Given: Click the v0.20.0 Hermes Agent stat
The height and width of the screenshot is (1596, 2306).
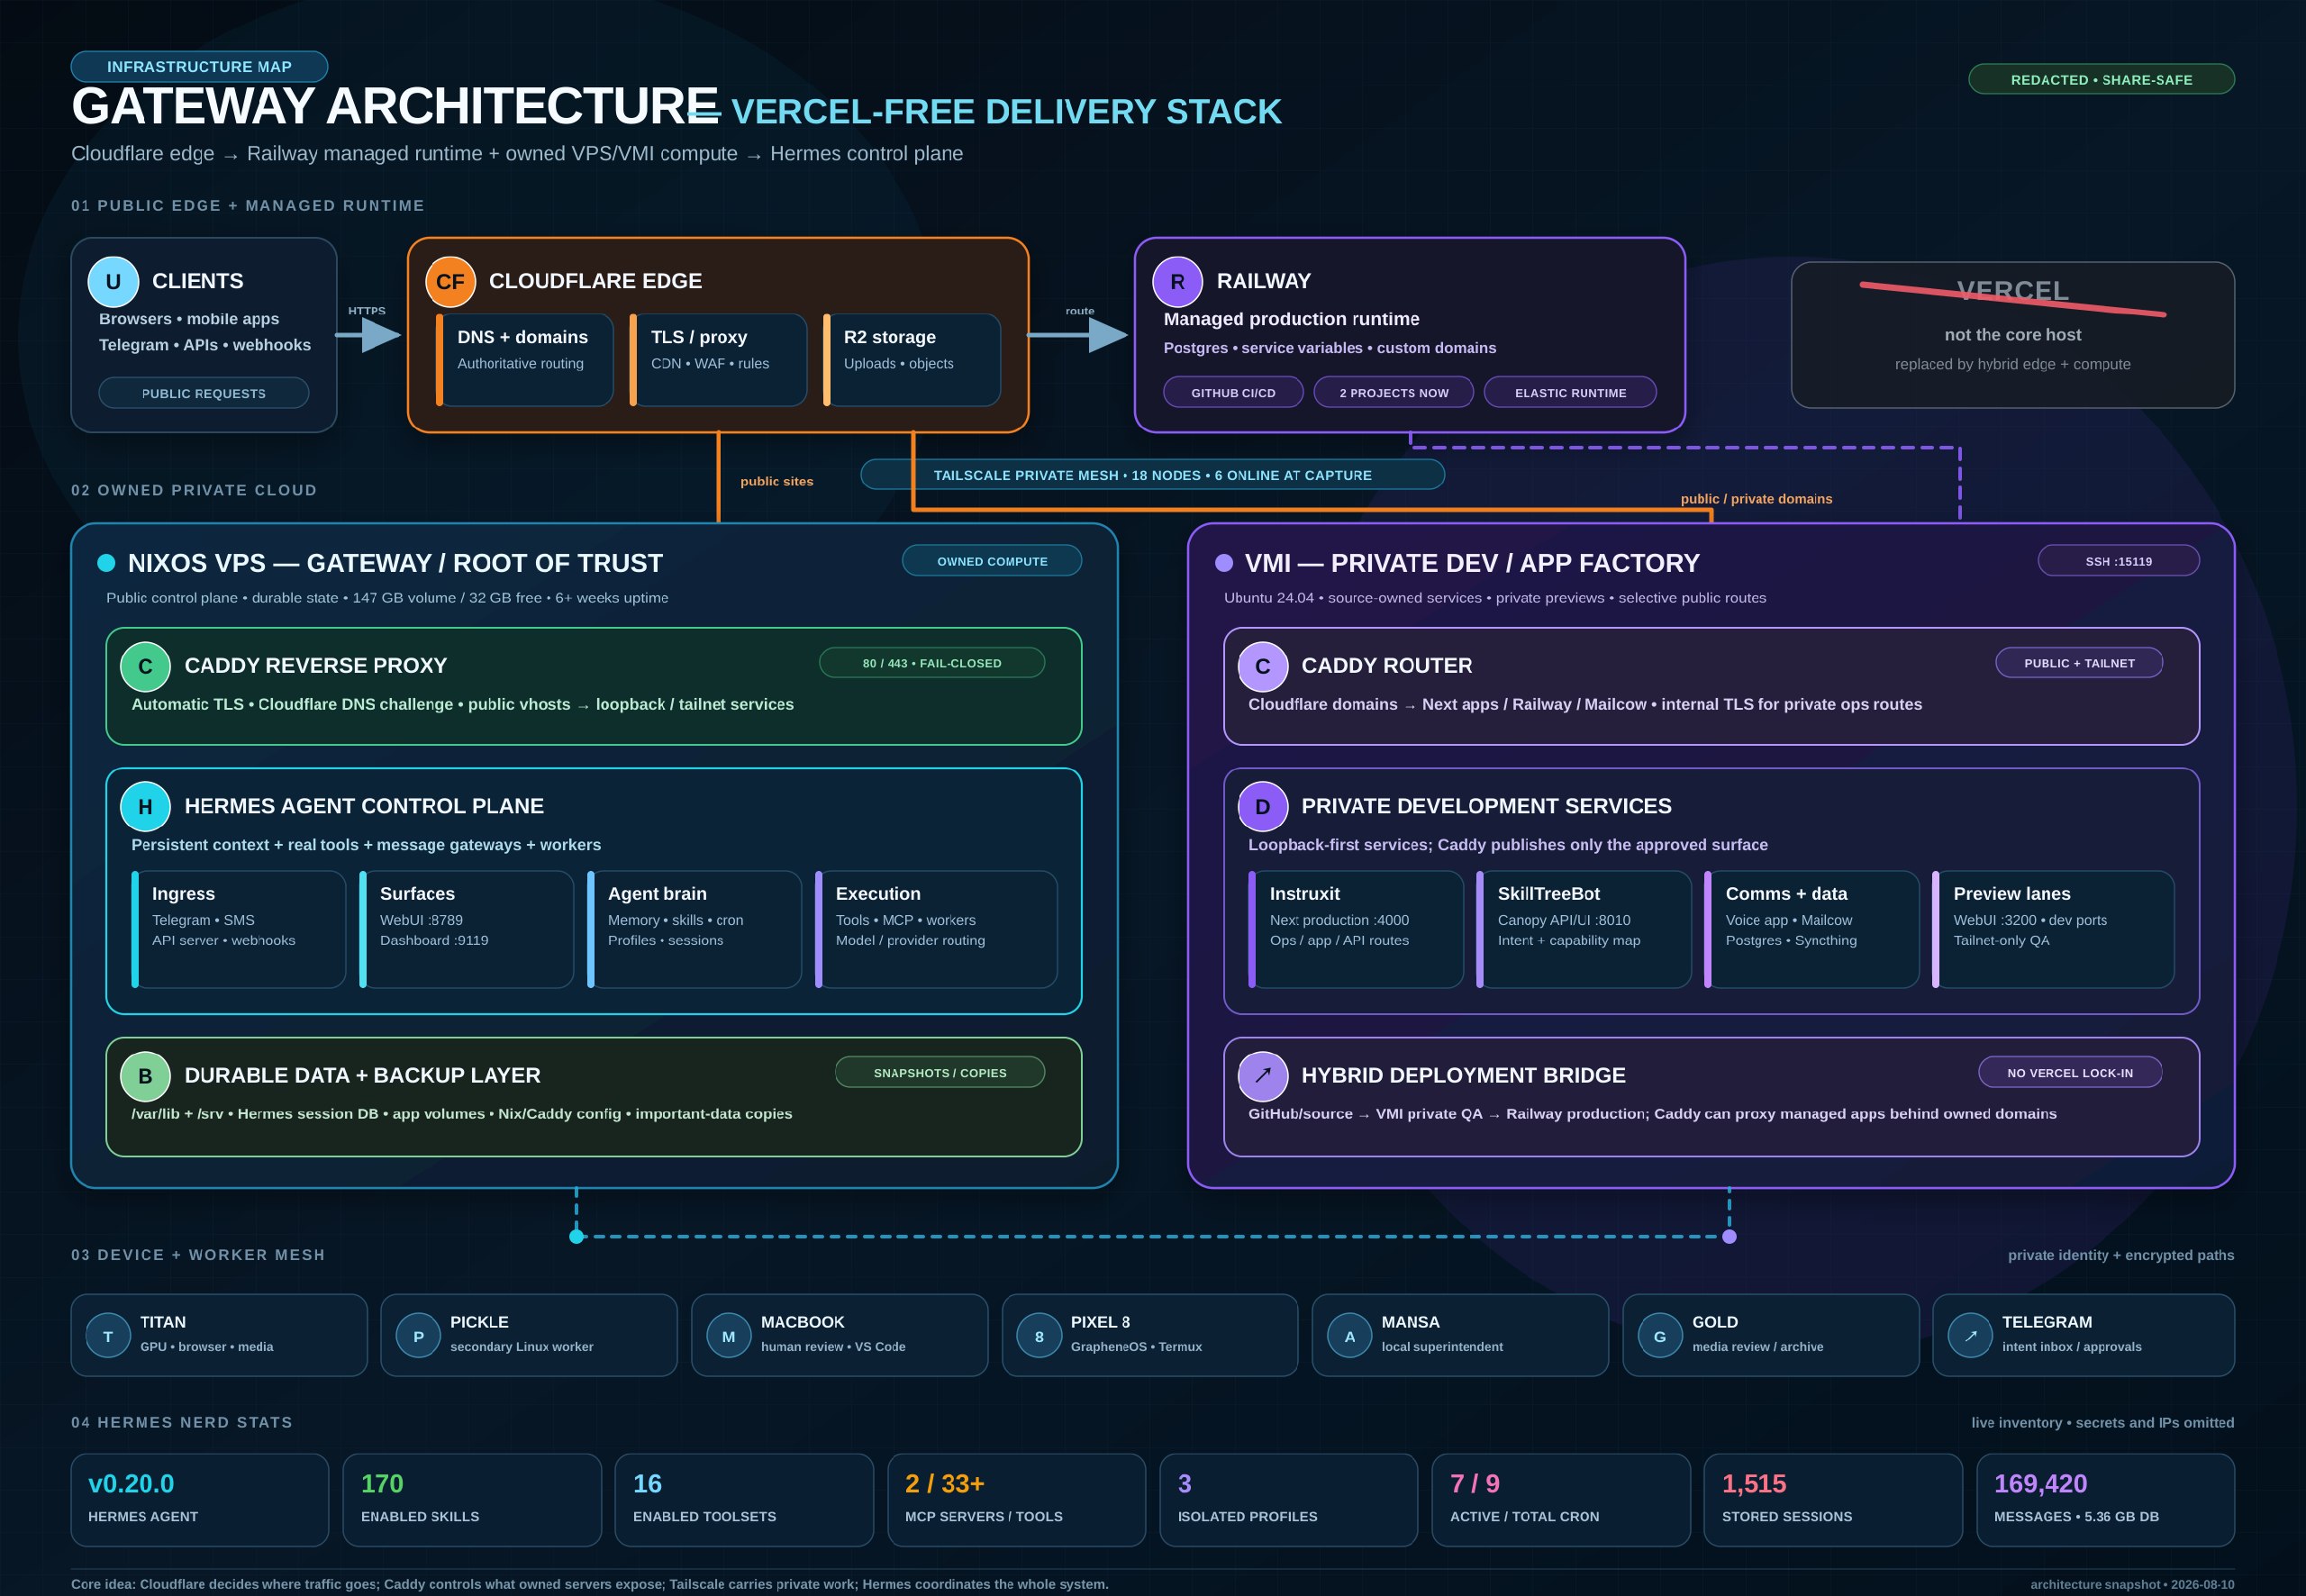Looking at the screenshot, I should pyautogui.click(x=200, y=1500).
